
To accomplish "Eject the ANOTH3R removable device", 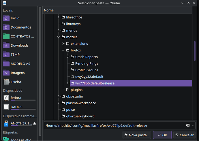I will (x=35, y=123).
